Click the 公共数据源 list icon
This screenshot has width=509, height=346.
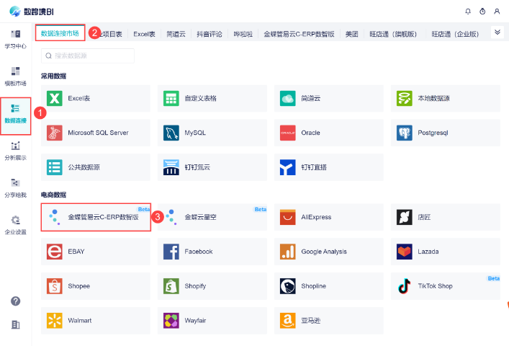[x=55, y=167]
